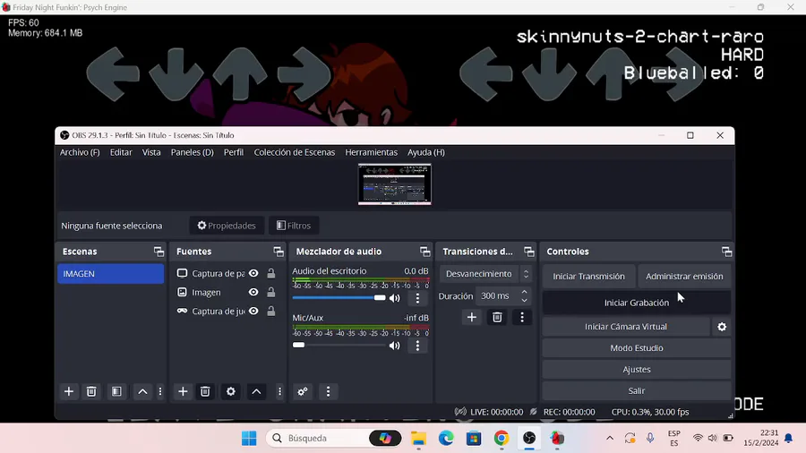The width and height of the screenshot is (806, 453).
Task: Move source up arrow in Fuentes toolbar
Action: tap(256, 391)
